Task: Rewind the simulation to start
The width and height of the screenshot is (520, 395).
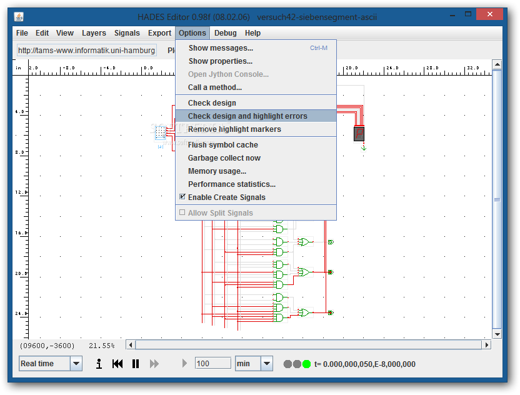Action: coord(117,364)
